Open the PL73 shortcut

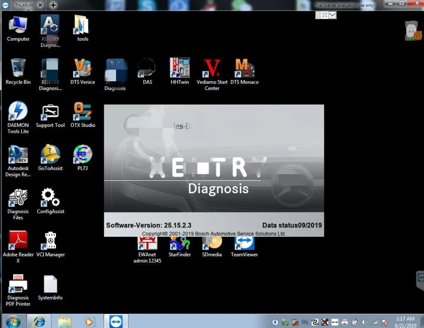point(83,158)
